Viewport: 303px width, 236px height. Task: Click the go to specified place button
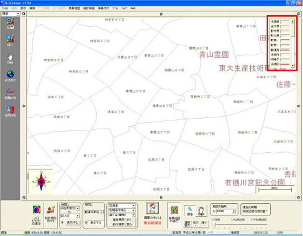[122, 220]
